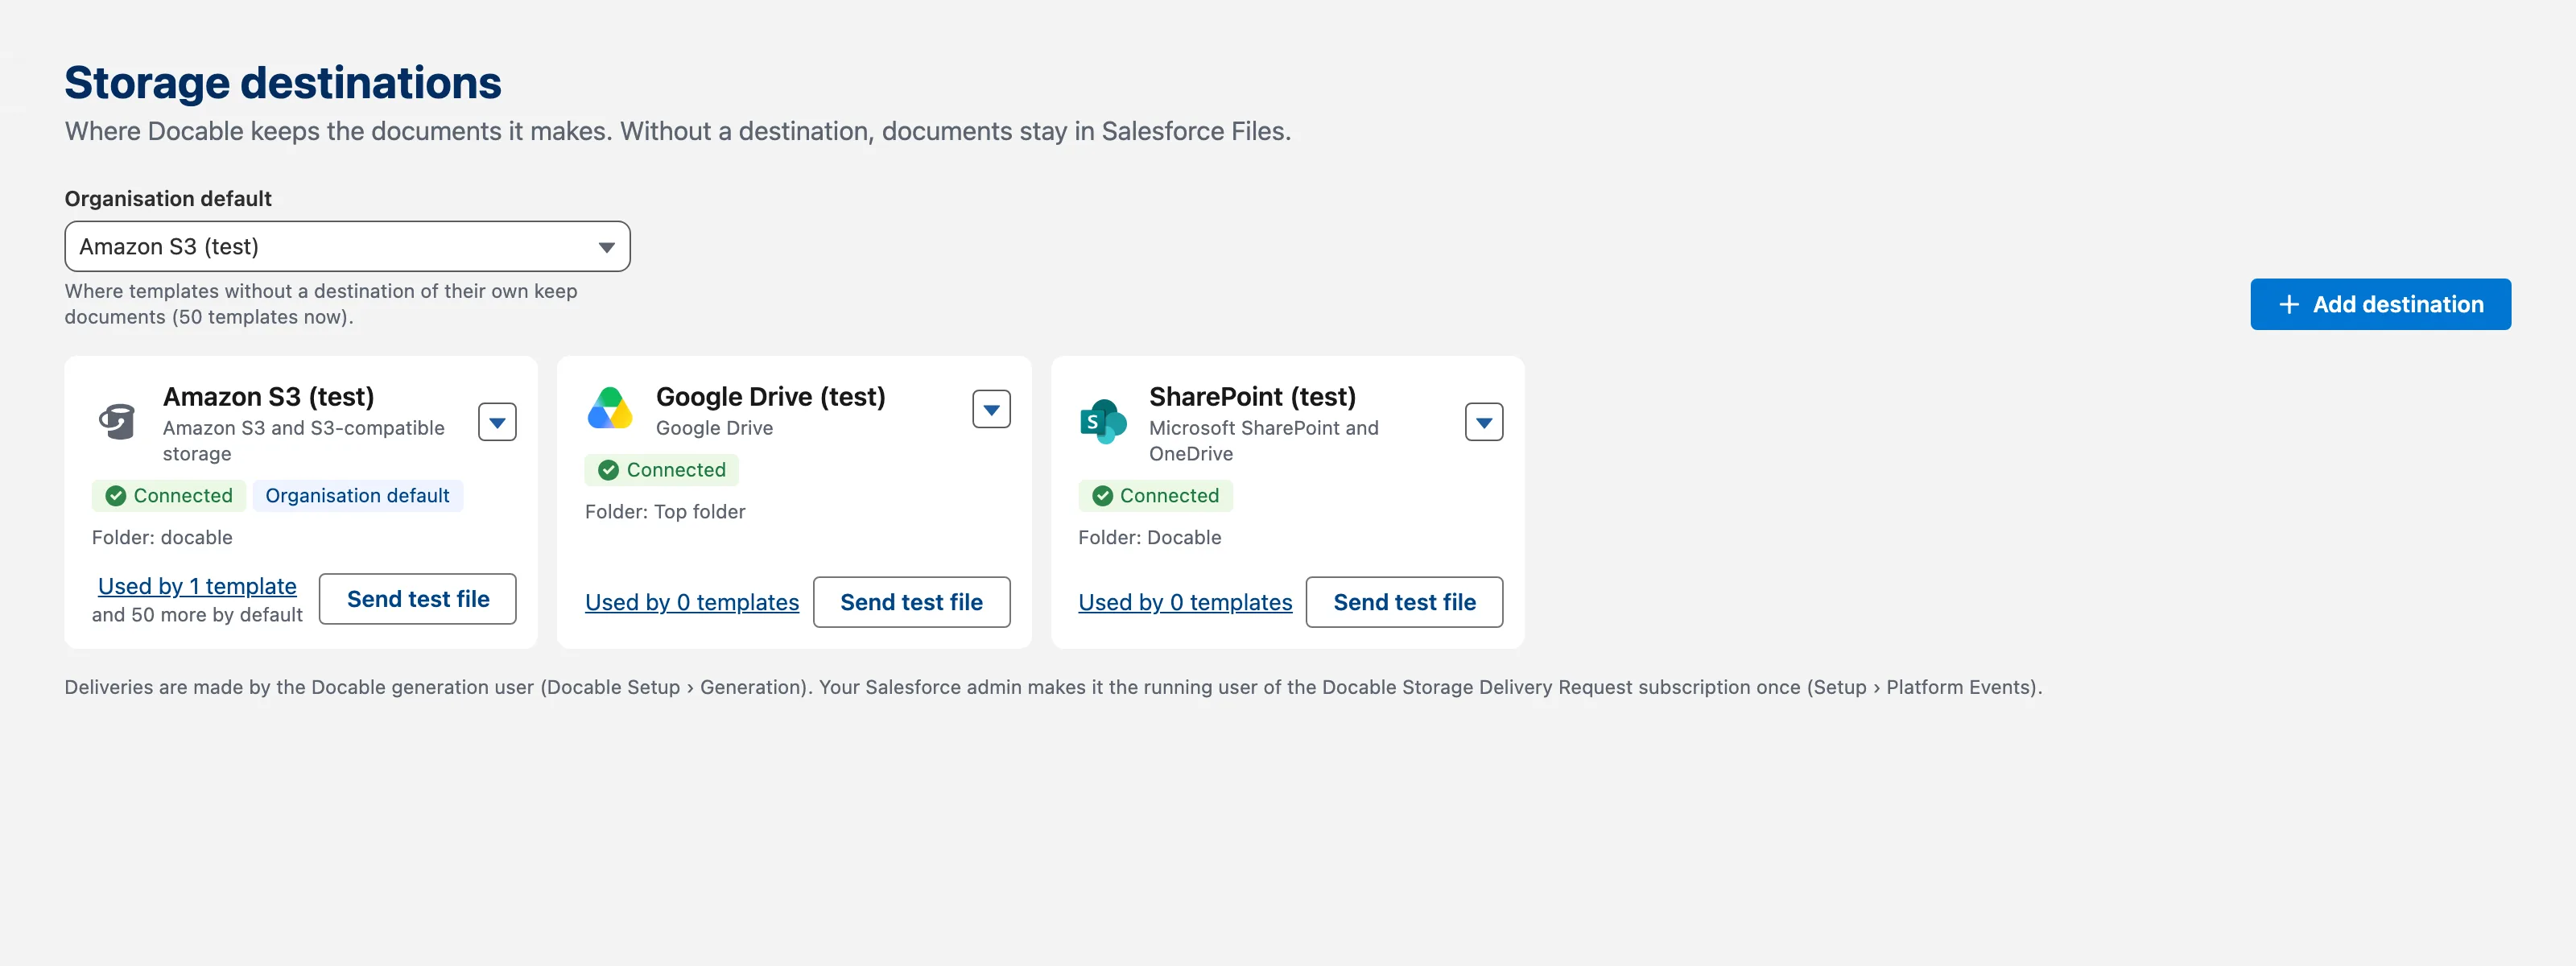Send test file to SharePoint (test)
2576x966 pixels.
(1404, 602)
